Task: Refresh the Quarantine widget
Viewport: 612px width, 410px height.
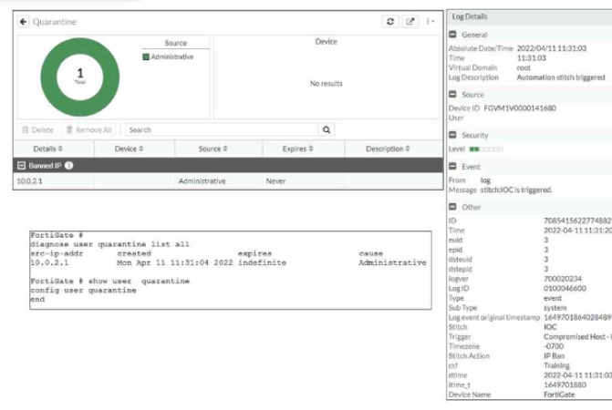Action: [x=390, y=22]
